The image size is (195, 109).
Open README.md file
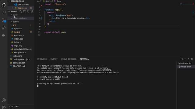(x=21, y=66)
